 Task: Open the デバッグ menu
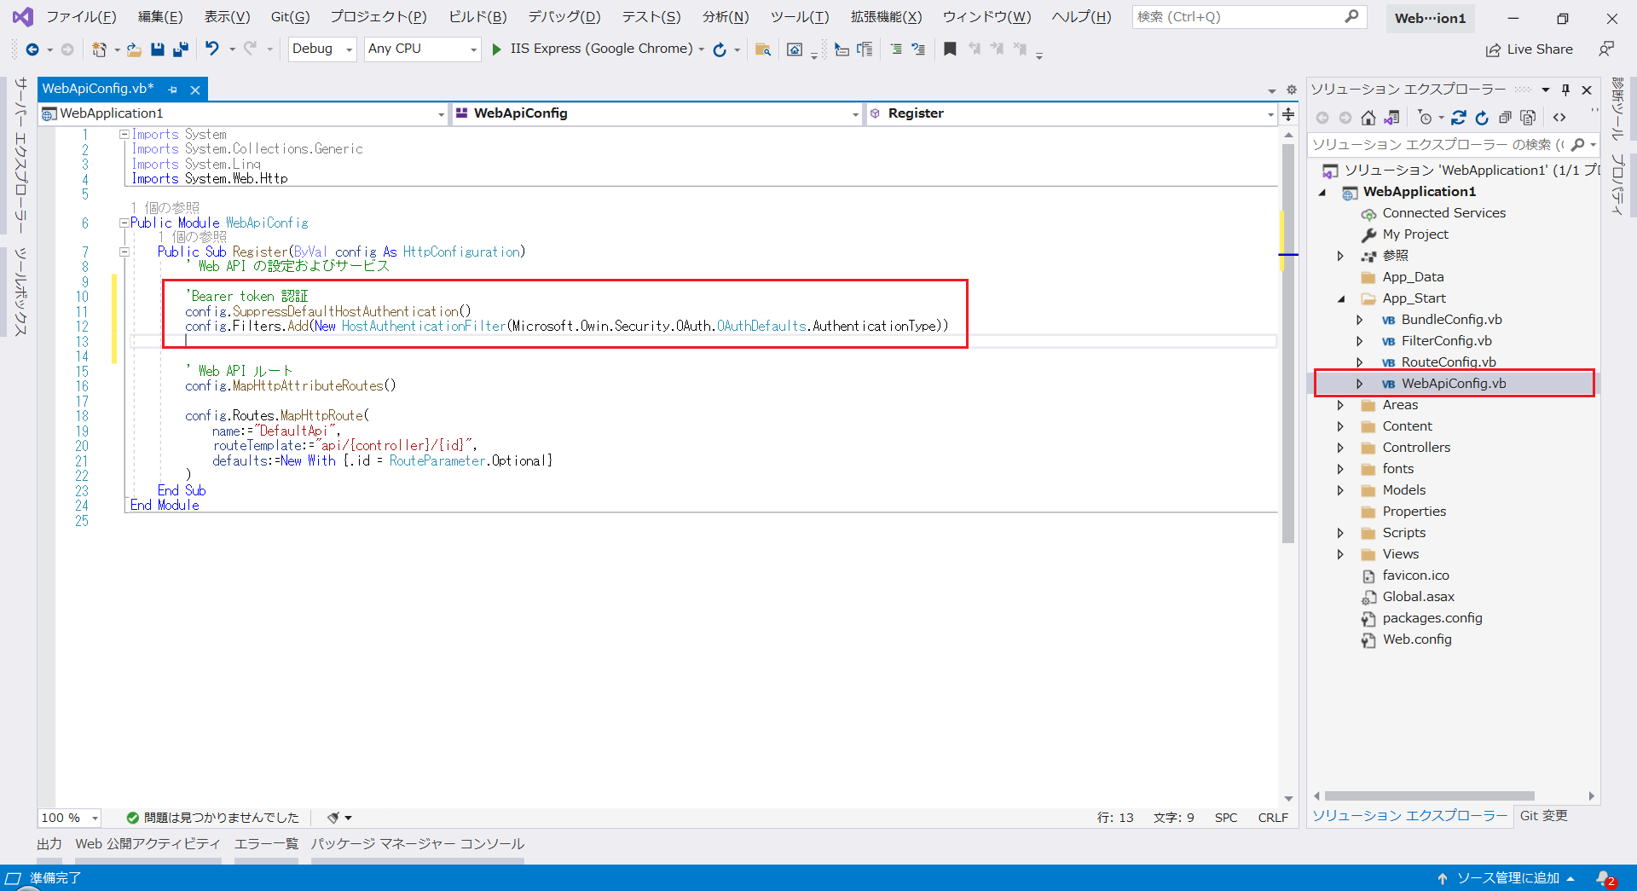(x=563, y=16)
